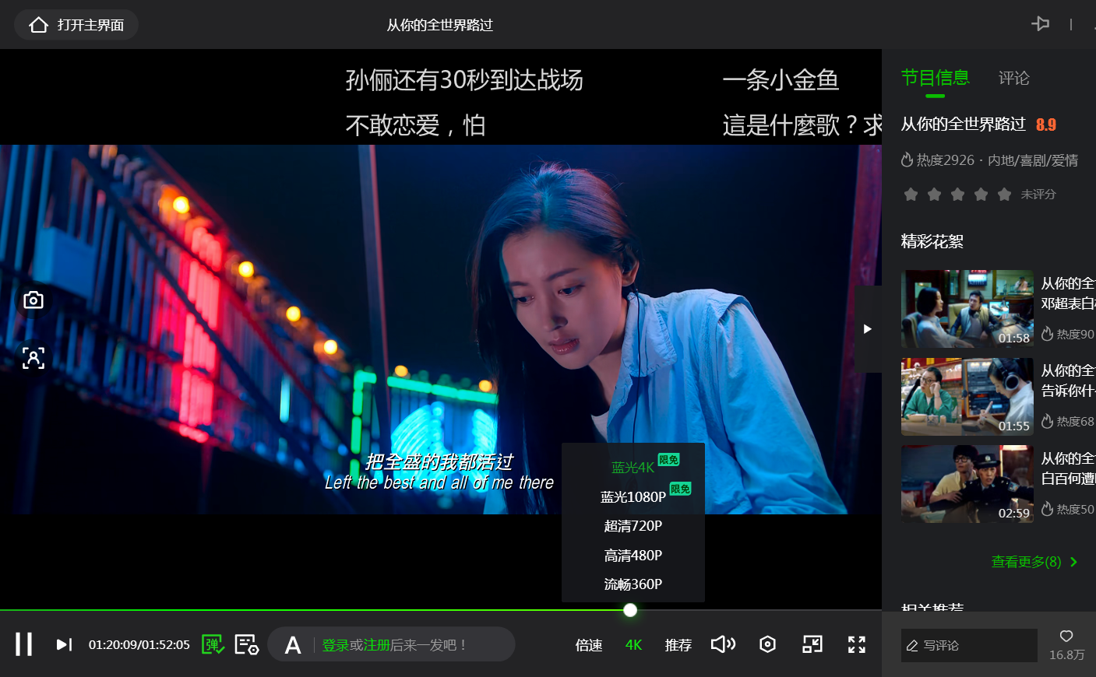
Task: Click the 写评论 comment input field
Action: [969, 645]
